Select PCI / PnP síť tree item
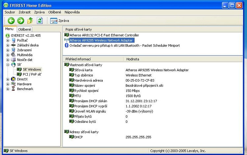 [x=32, y=74]
